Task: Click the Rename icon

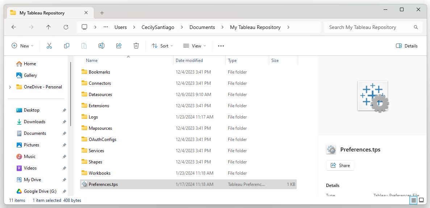Action: 101,46
